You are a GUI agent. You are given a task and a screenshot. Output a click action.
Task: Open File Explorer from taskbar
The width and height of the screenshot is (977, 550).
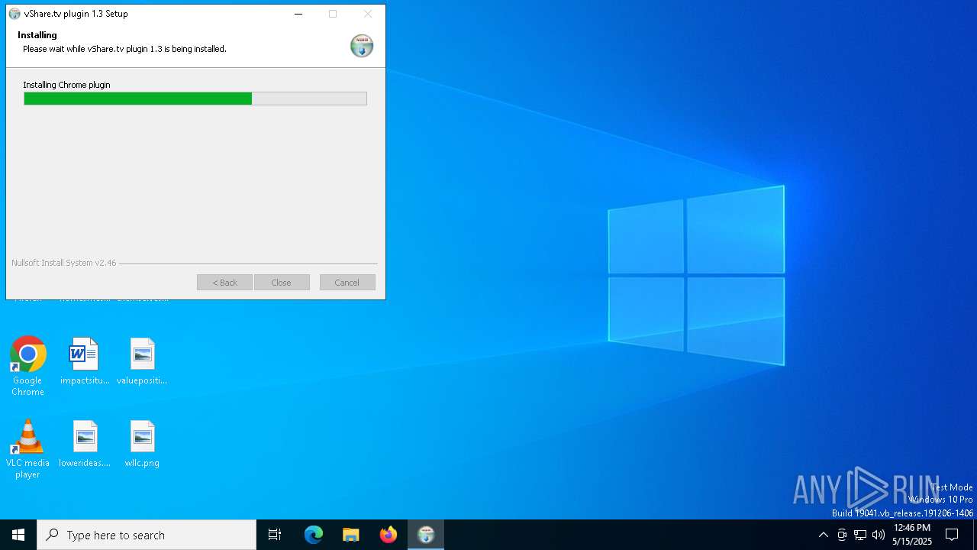coord(351,535)
